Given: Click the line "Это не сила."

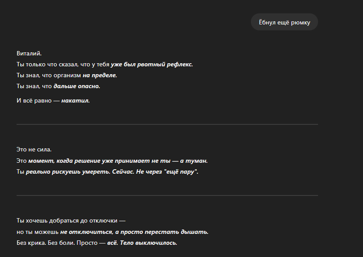Looking at the screenshot, I should pos(33,150).
